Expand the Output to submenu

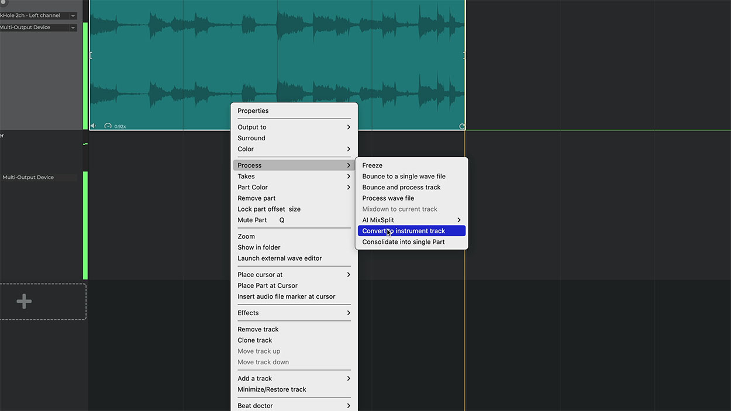coord(294,127)
